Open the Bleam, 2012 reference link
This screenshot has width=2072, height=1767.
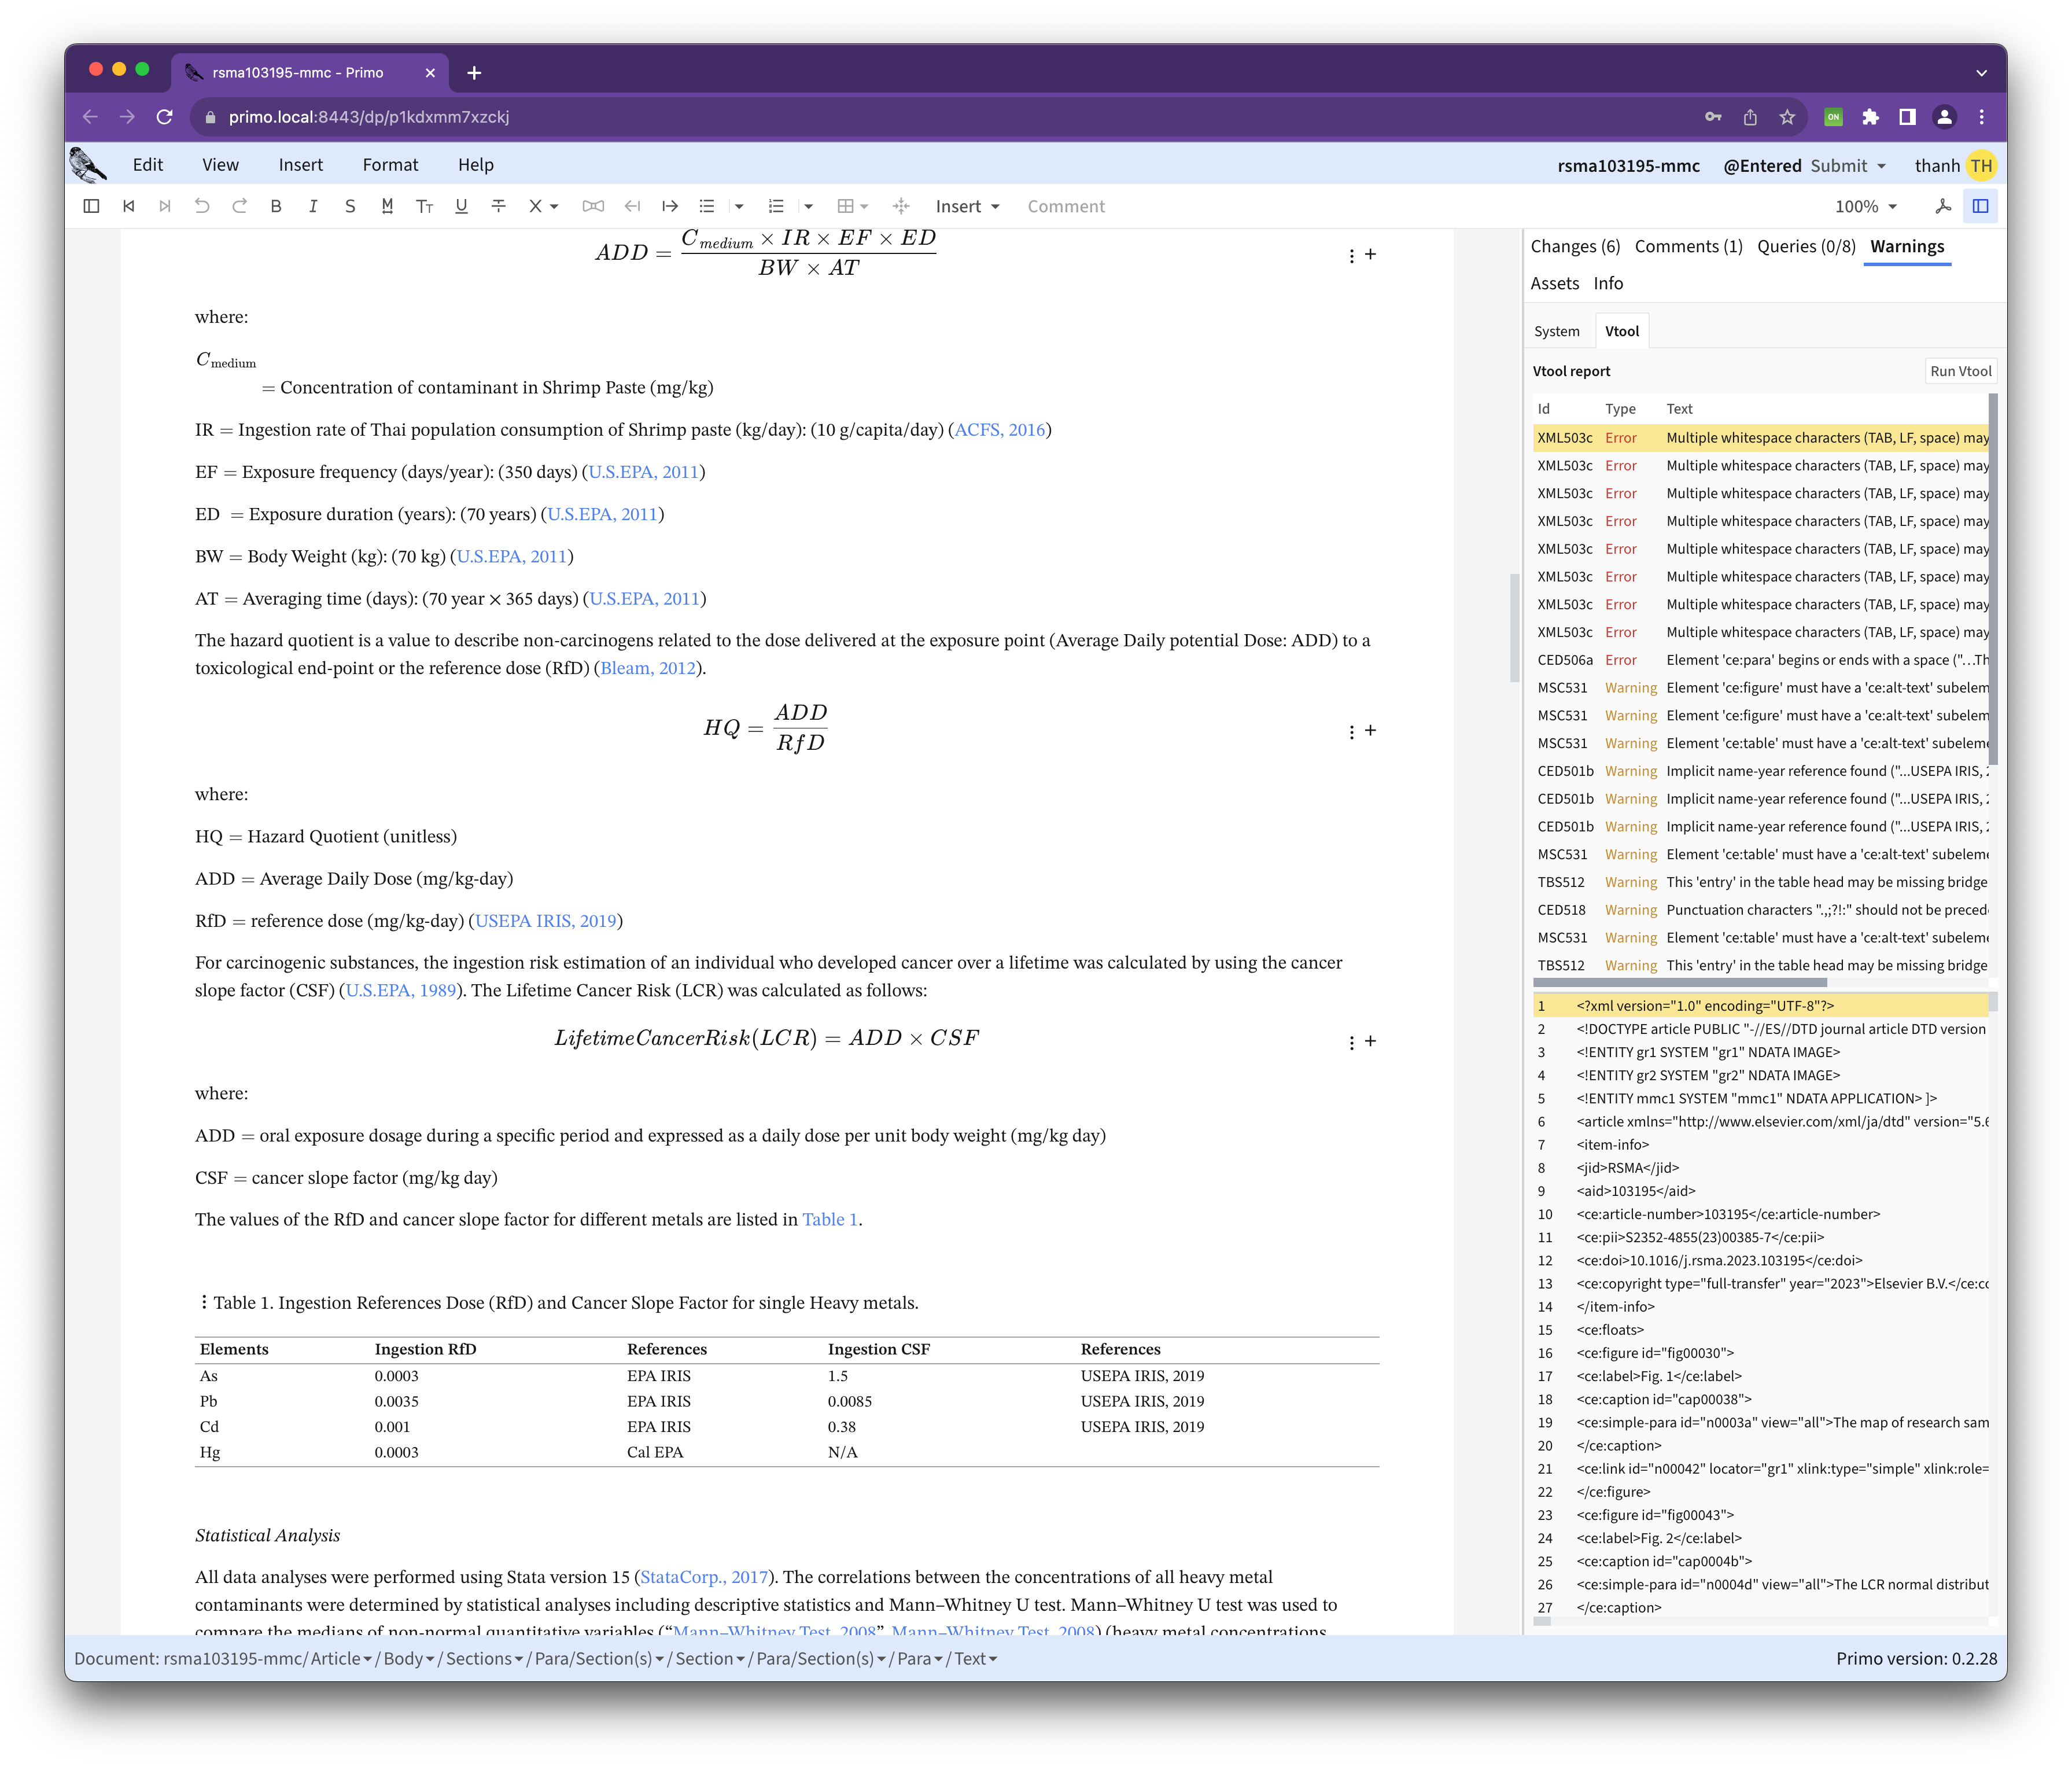(647, 668)
